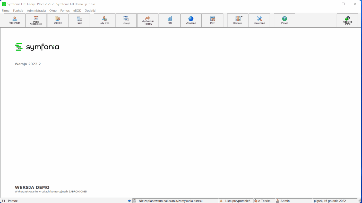This screenshot has height=203, width=362.
Task: Open Listy płac payroll lists
Action: tap(105, 20)
